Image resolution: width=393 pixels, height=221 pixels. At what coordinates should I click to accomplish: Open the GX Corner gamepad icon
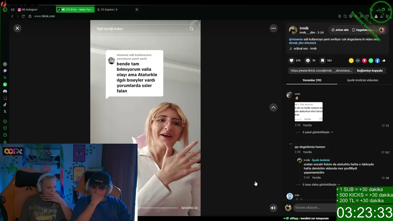(13, 10)
